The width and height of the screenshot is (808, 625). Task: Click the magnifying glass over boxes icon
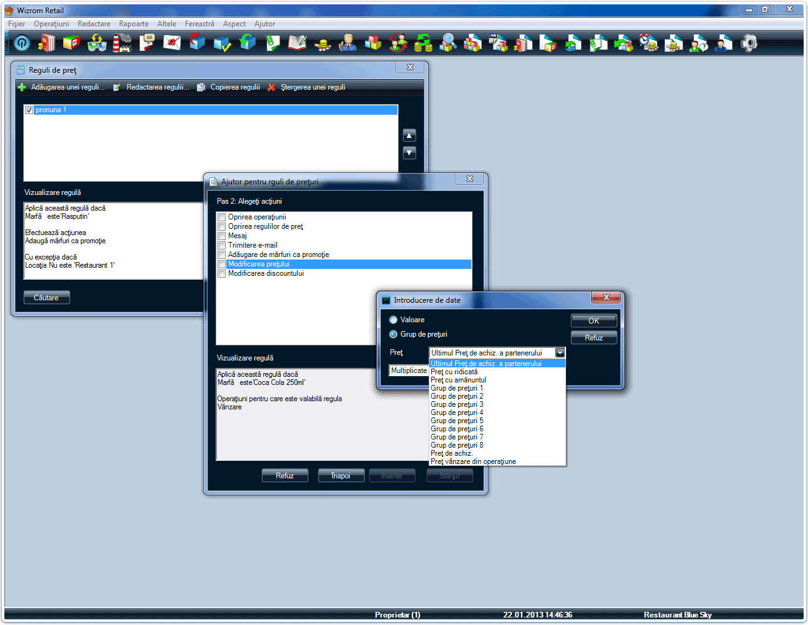(448, 43)
